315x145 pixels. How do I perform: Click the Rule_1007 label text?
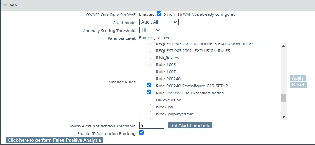[166, 72]
